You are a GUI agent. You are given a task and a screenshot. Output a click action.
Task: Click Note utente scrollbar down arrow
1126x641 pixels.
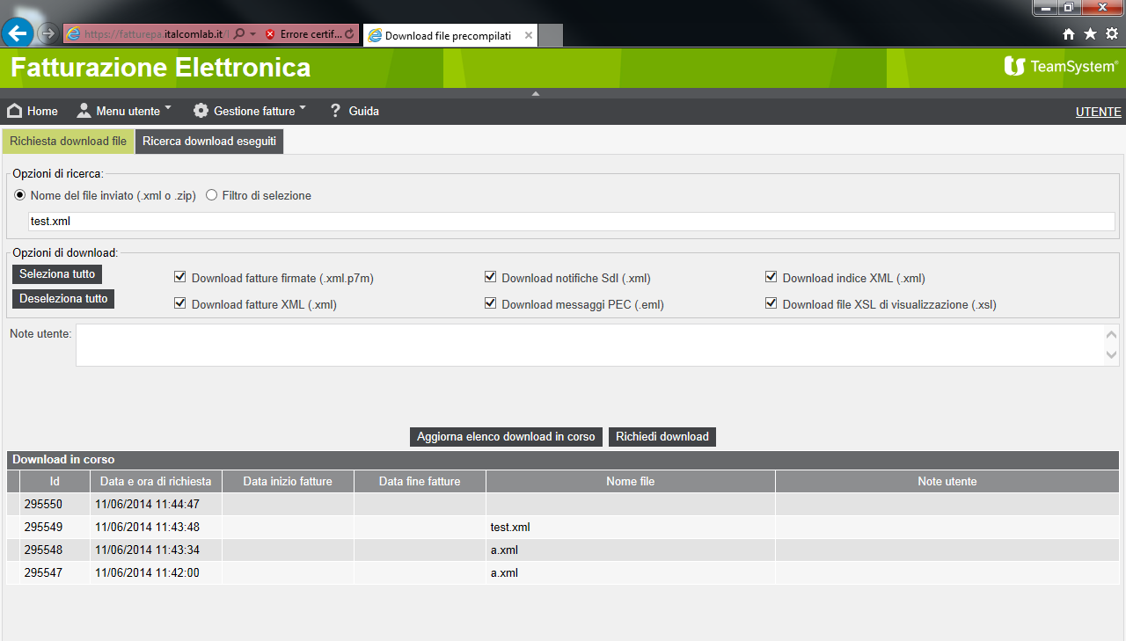(1112, 355)
